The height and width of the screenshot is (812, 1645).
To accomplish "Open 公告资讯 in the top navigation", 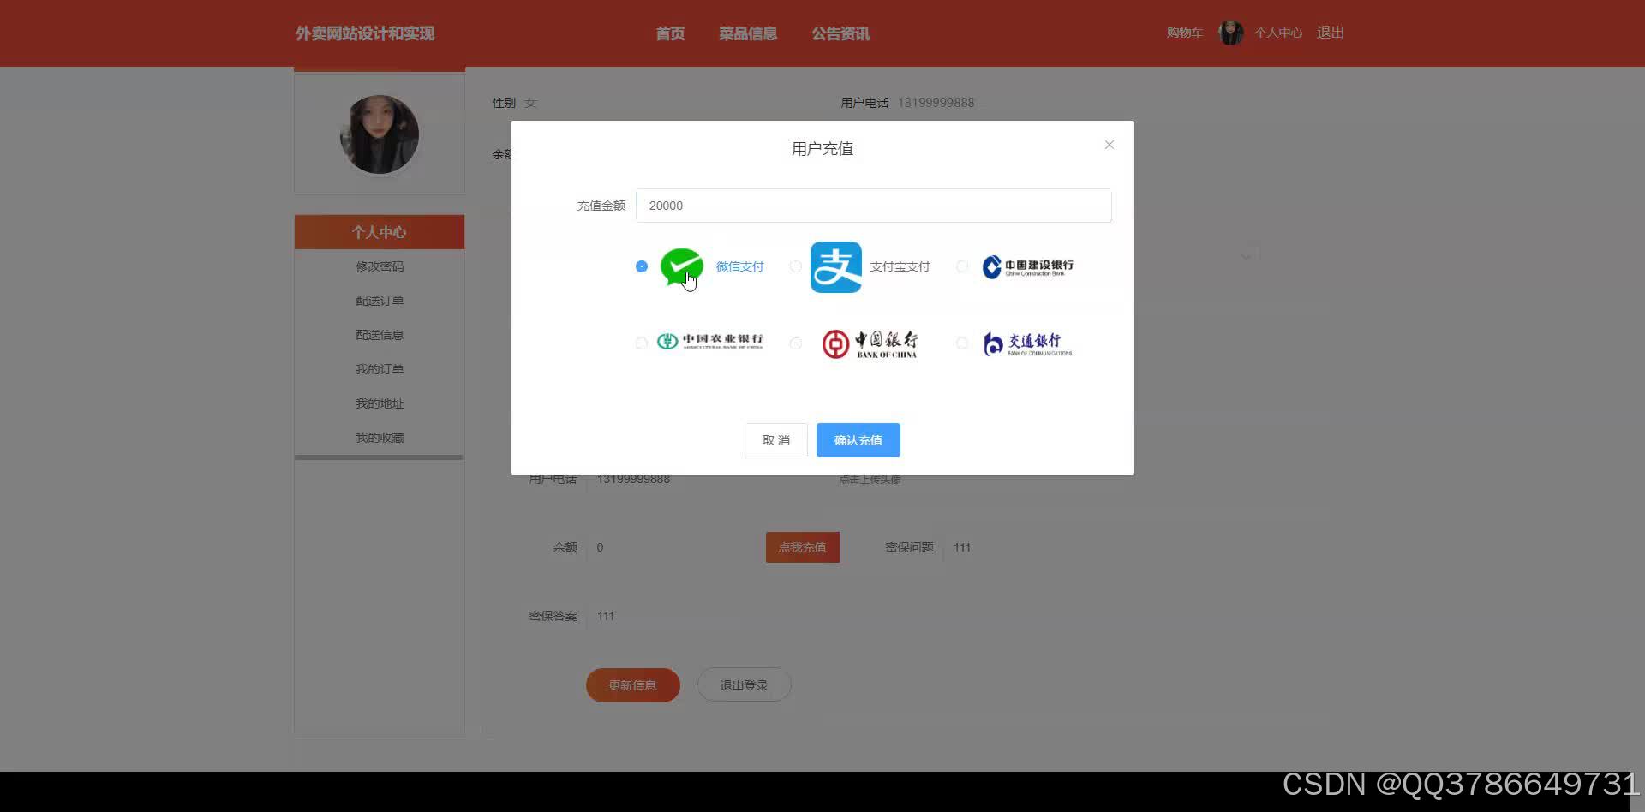I will [x=840, y=33].
